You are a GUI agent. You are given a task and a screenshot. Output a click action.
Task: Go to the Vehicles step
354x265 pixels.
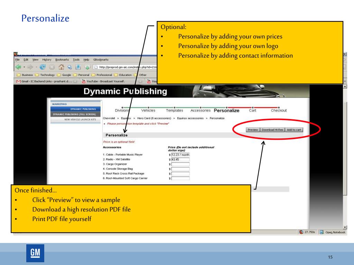(x=148, y=110)
